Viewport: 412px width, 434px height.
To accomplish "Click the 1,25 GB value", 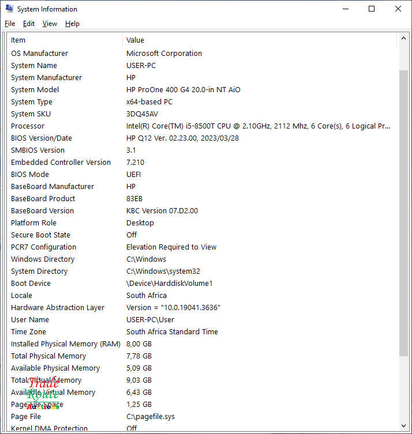I will [x=139, y=405].
